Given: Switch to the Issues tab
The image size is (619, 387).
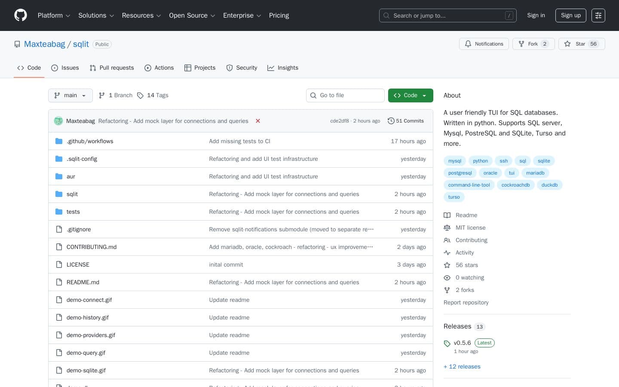Looking at the screenshot, I should [x=65, y=68].
